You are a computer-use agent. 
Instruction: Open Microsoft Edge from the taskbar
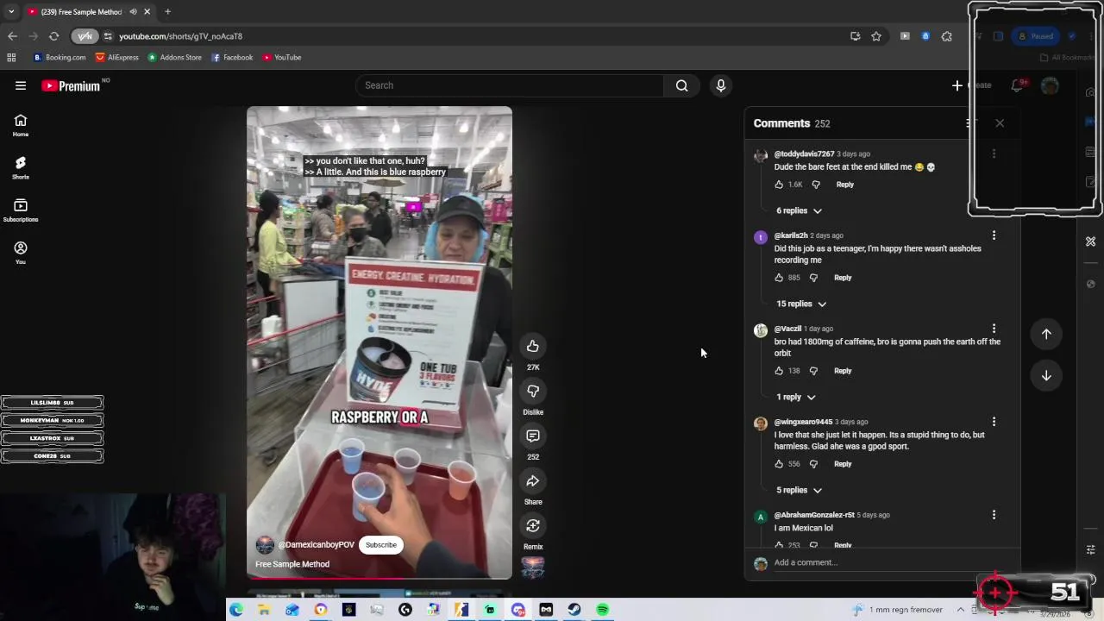pyautogui.click(x=235, y=610)
